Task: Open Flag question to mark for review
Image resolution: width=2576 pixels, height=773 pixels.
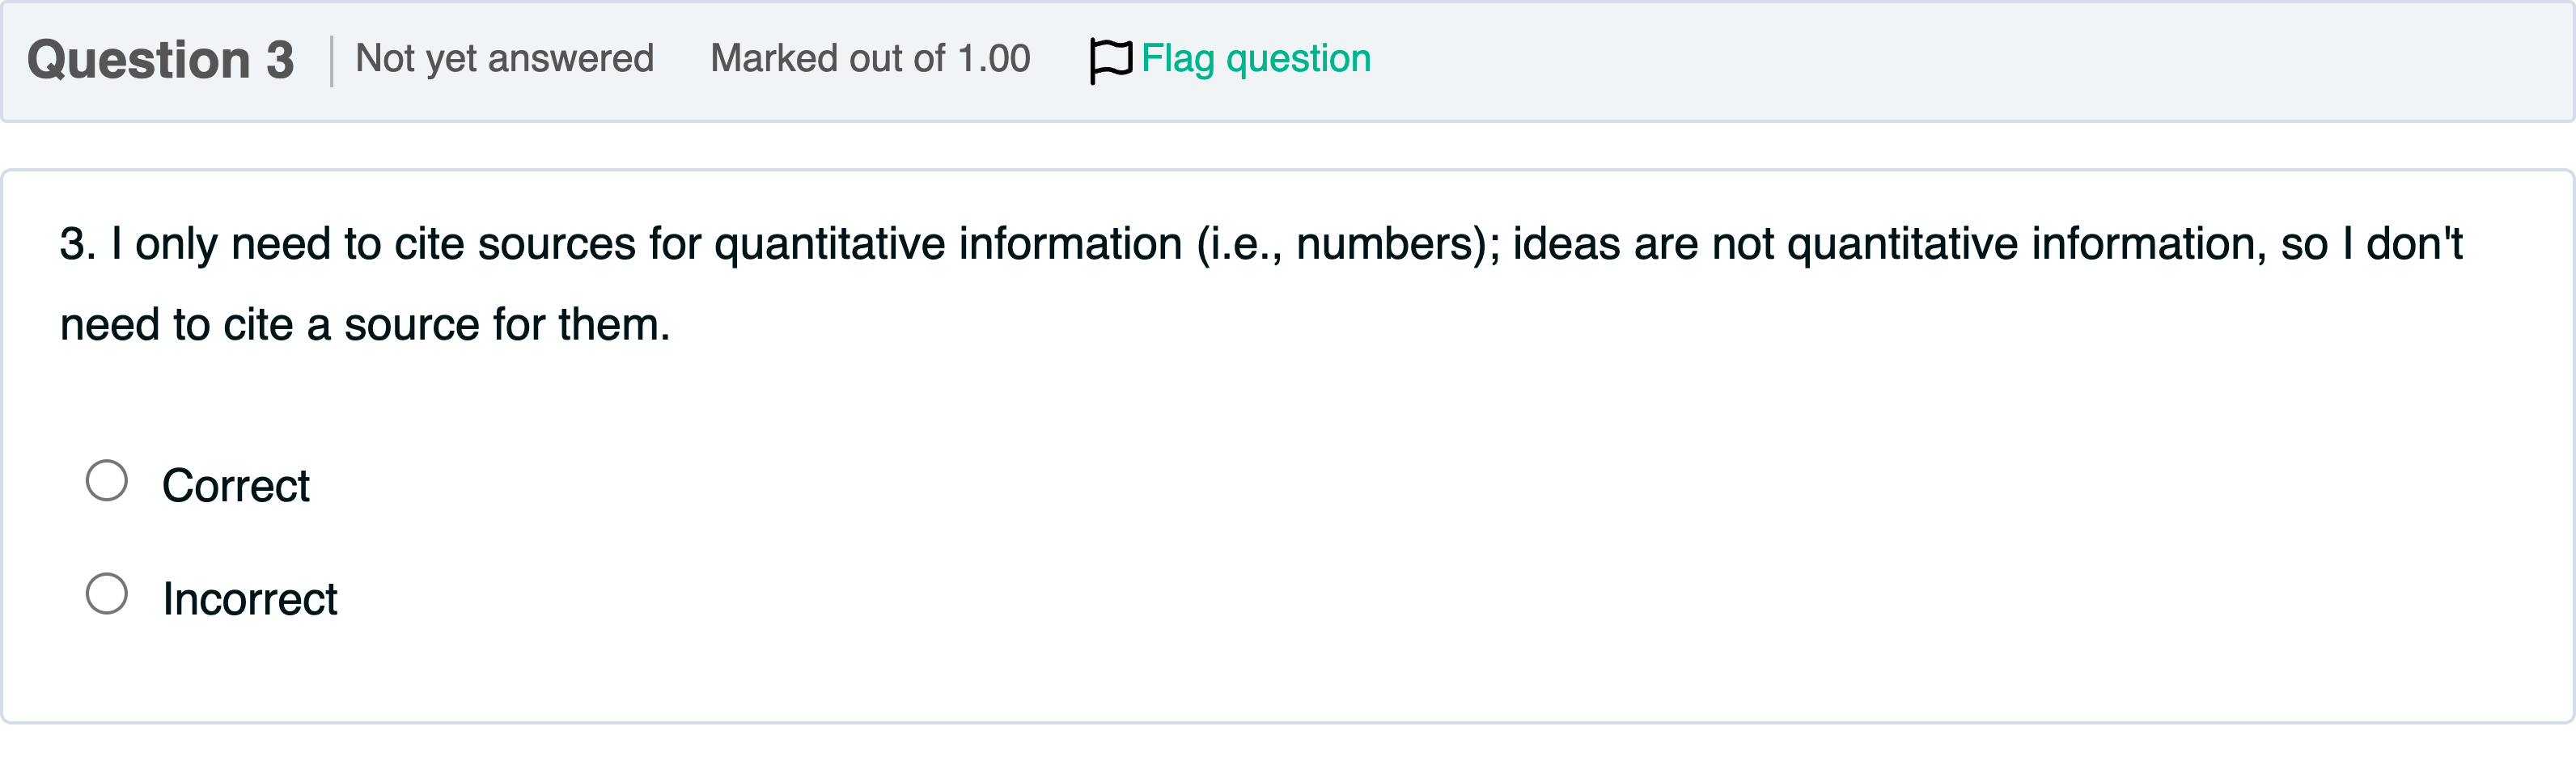Action: coord(1254,58)
